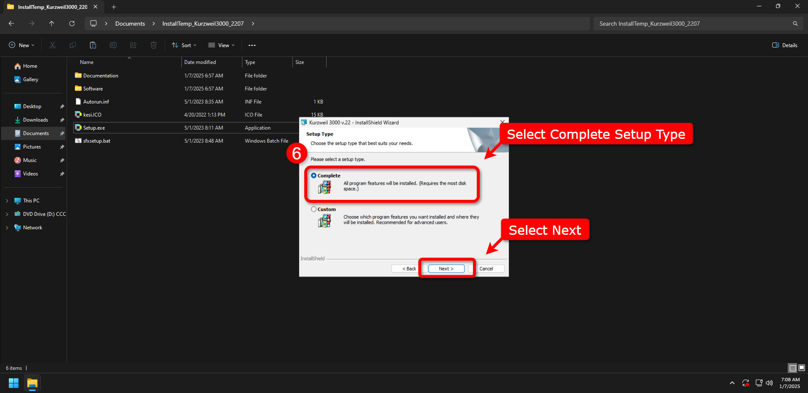Select the Custom setup type radio button
808x393 pixels.
coord(314,209)
